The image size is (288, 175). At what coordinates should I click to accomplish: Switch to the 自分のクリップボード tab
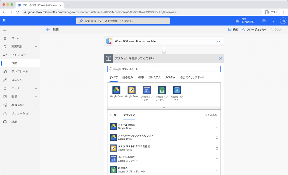click(192, 77)
